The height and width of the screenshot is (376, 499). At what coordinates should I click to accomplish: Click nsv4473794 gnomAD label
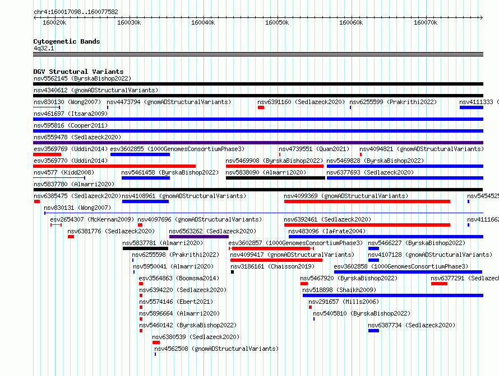point(169,102)
